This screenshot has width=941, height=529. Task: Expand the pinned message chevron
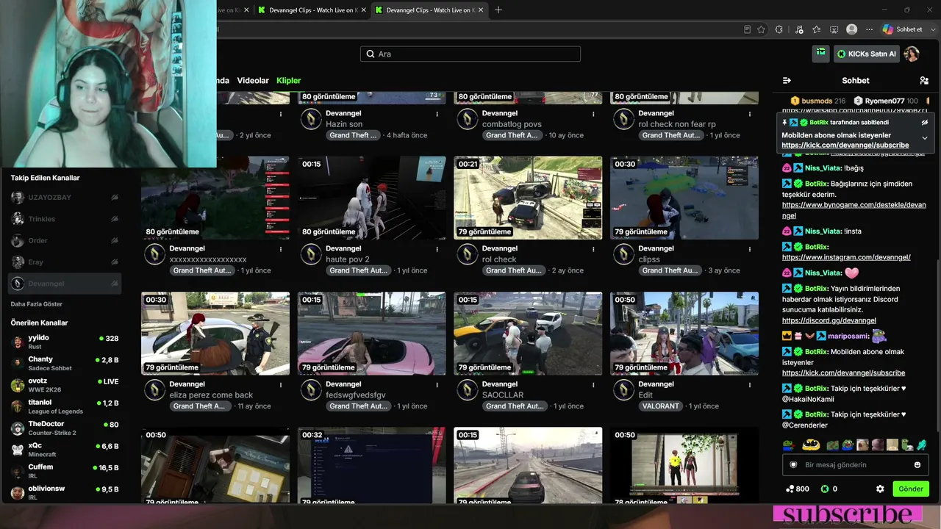click(x=925, y=138)
